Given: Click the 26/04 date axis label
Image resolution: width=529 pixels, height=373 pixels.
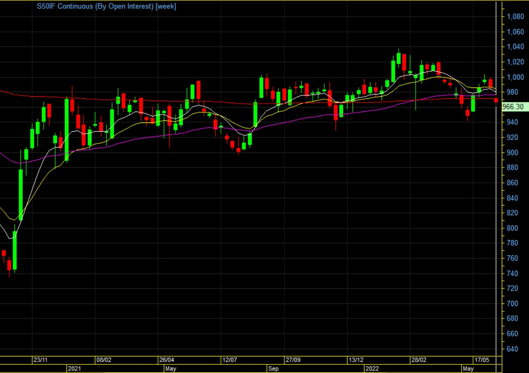Looking at the screenshot, I should click(x=167, y=360).
